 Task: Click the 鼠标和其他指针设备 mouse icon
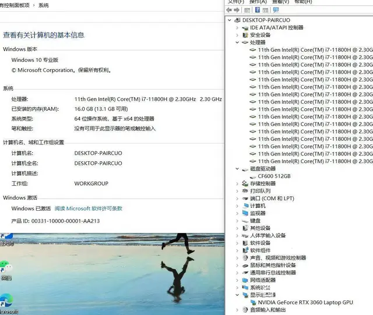click(x=245, y=266)
